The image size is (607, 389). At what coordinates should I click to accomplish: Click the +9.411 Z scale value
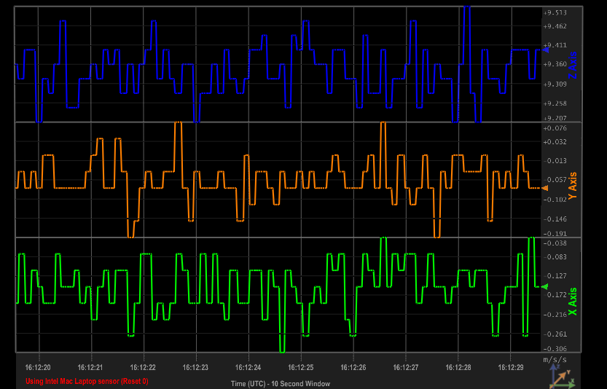click(555, 45)
